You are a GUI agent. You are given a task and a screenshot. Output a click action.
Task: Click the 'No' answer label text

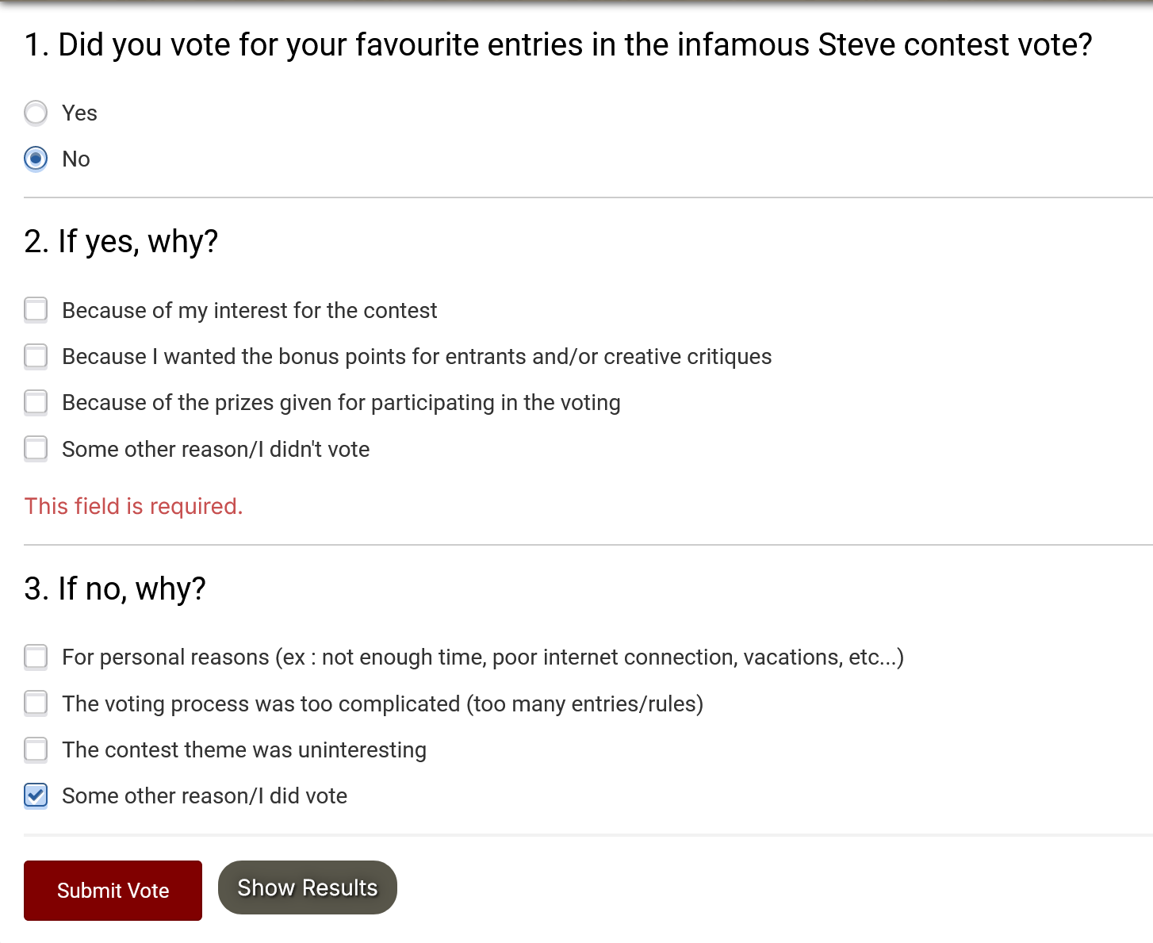click(76, 159)
